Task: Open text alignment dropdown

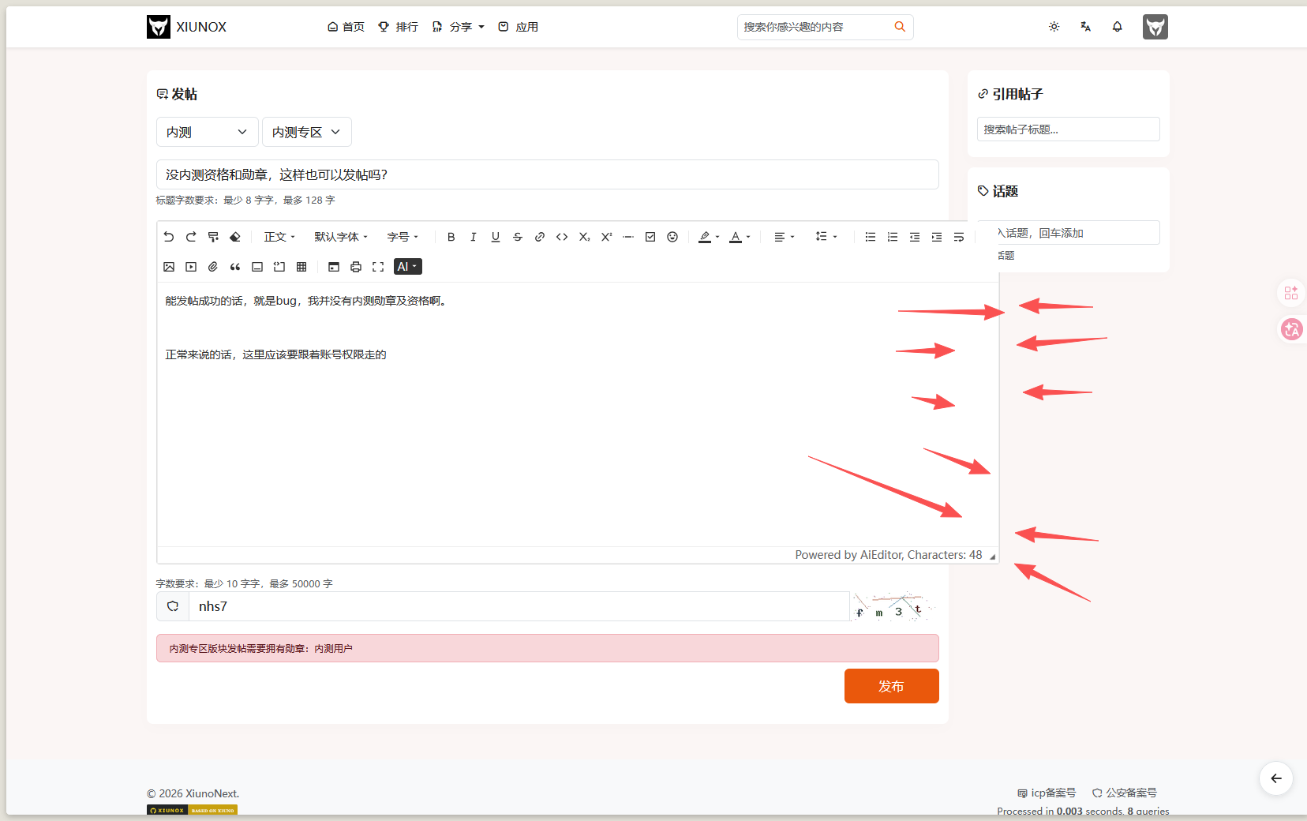Action: [x=784, y=237]
